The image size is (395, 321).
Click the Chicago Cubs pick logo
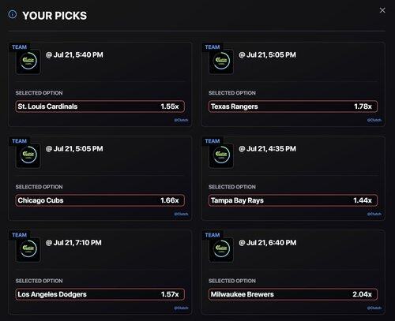(28, 155)
